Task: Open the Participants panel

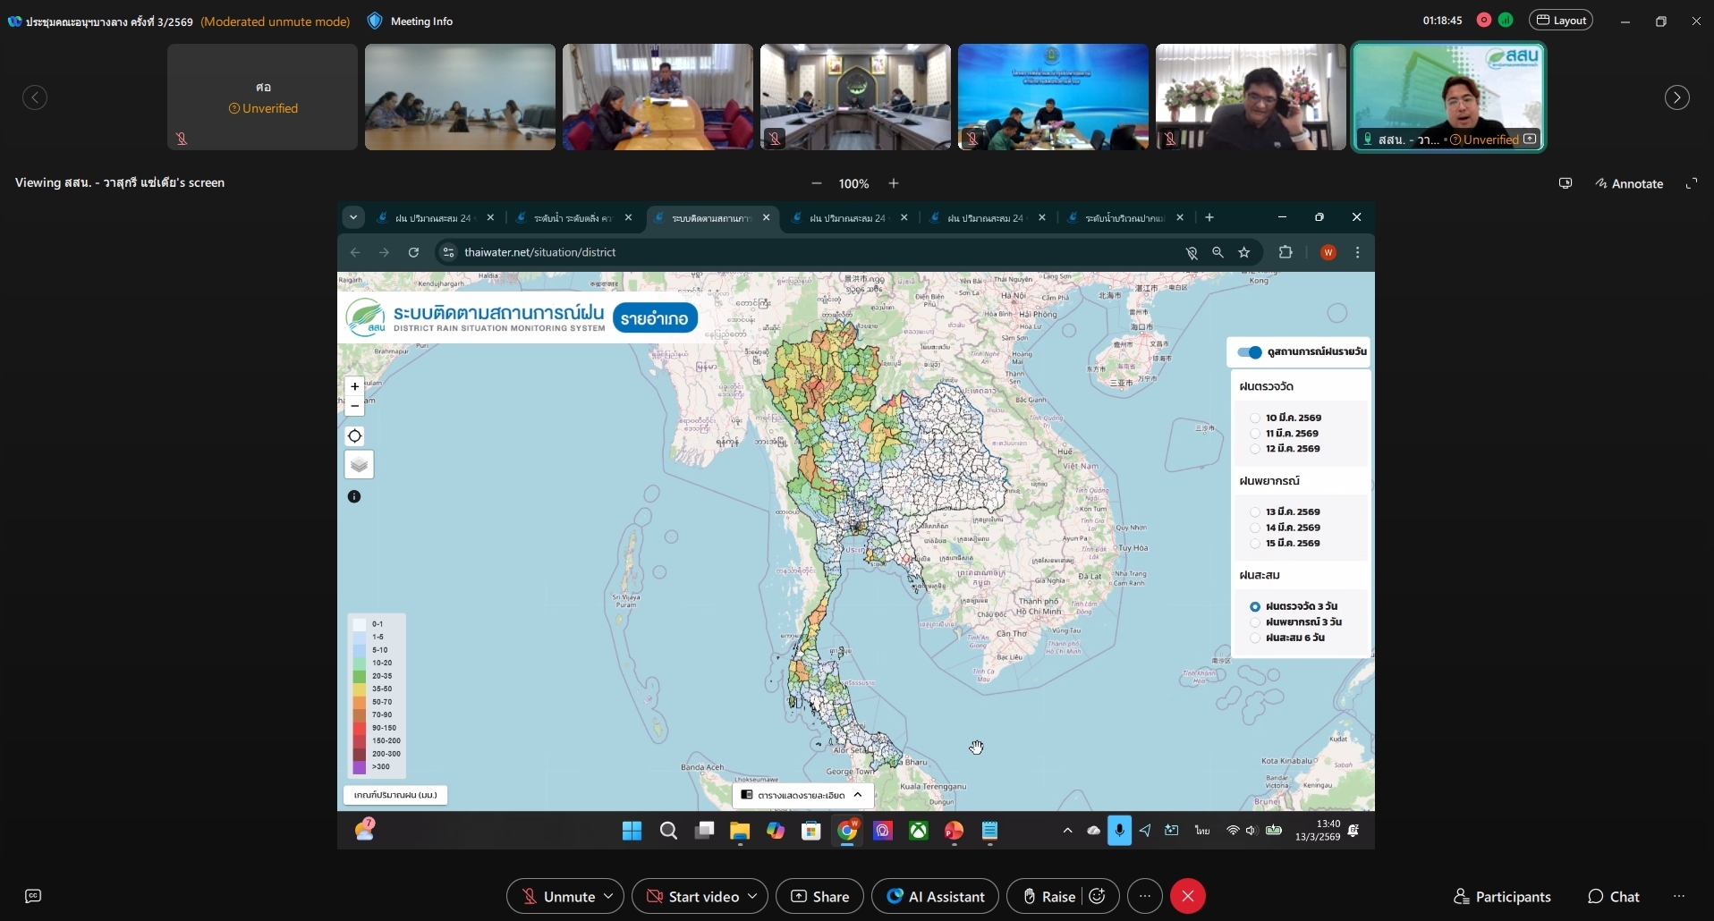Action: (1502, 896)
